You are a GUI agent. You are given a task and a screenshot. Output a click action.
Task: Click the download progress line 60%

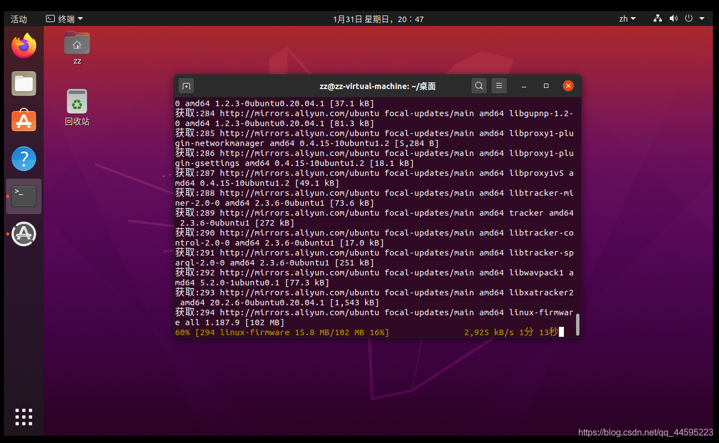(282, 332)
